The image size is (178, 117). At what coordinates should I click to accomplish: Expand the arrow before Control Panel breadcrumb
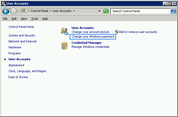[x=28, y=11]
